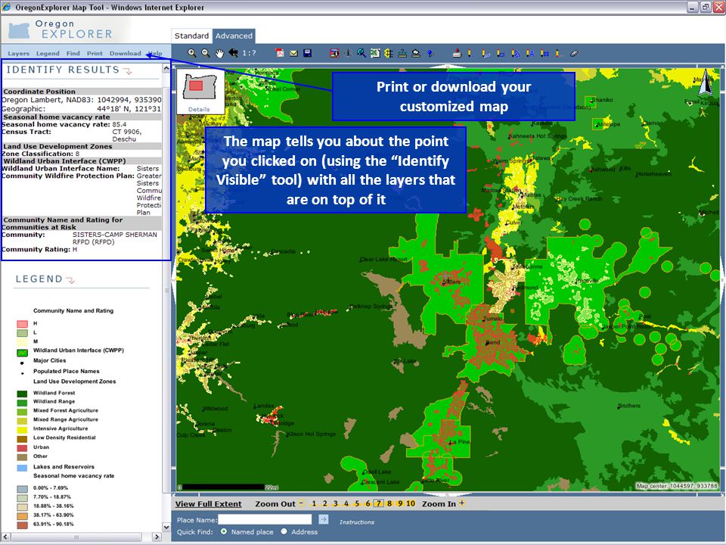Select the Identify Visible tool

(x=334, y=53)
